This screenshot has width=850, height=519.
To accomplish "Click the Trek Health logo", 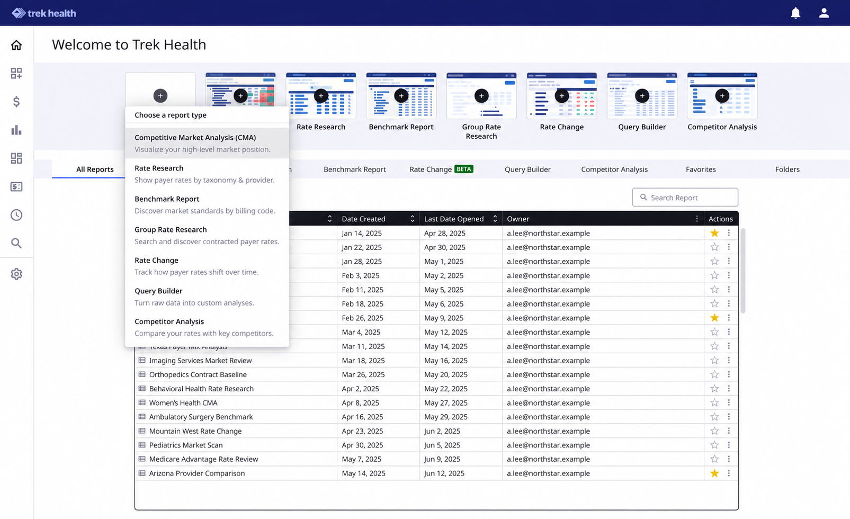I will [44, 13].
